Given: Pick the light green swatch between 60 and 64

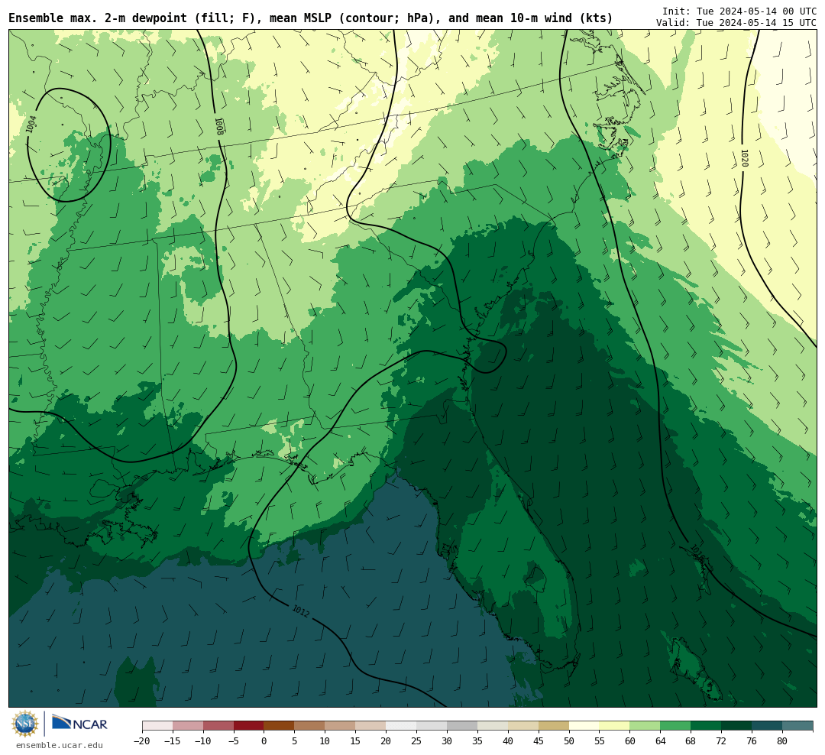Looking at the screenshot, I should click(x=645, y=726).
